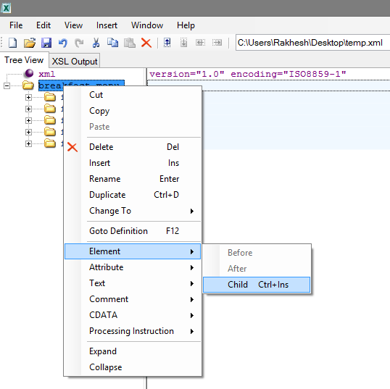
Task: Save the file with the floppy icon
Action: 46,43
